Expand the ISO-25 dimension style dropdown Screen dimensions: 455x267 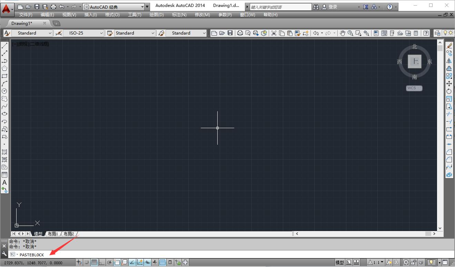[101, 33]
